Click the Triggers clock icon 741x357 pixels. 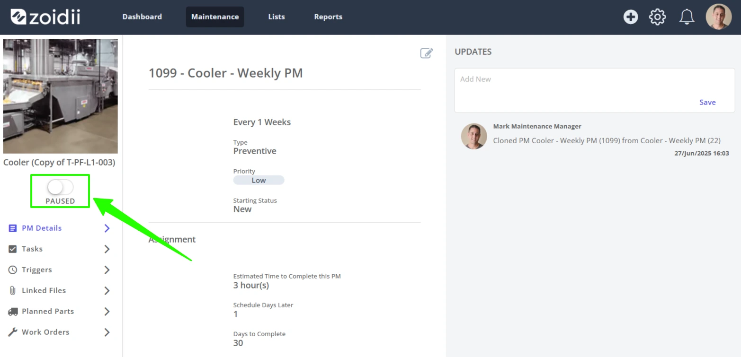pos(13,270)
